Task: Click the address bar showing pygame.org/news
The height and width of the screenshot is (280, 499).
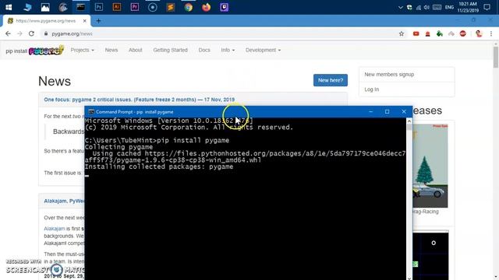Action: 220,33
